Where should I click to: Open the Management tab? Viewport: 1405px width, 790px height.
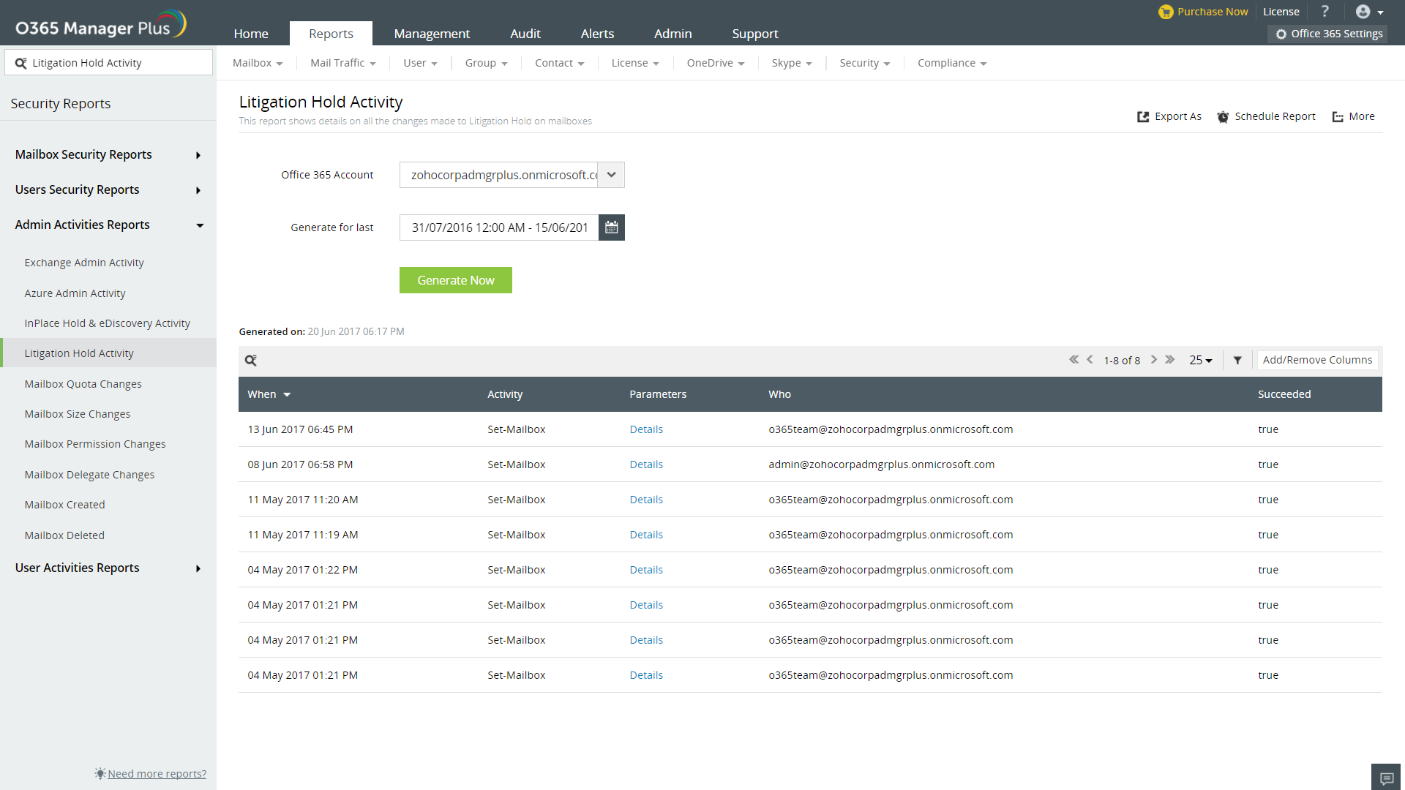click(x=432, y=34)
